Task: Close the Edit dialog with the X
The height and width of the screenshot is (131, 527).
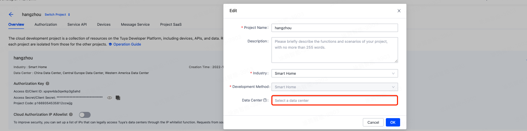Action: point(399,11)
